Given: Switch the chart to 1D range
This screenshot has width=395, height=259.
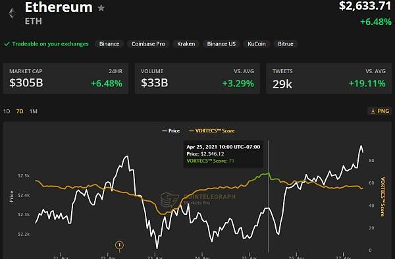Looking at the screenshot, I should (7, 111).
